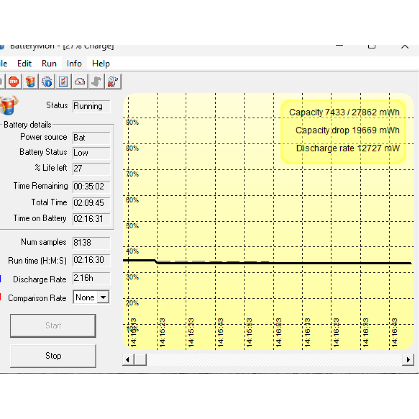This screenshot has width=419, height=419.
Task: Open battery information toolbar icon
Action: [30, 81]
